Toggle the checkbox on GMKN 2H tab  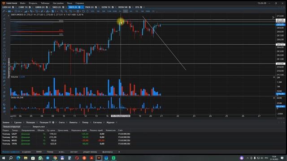point(47,7)
